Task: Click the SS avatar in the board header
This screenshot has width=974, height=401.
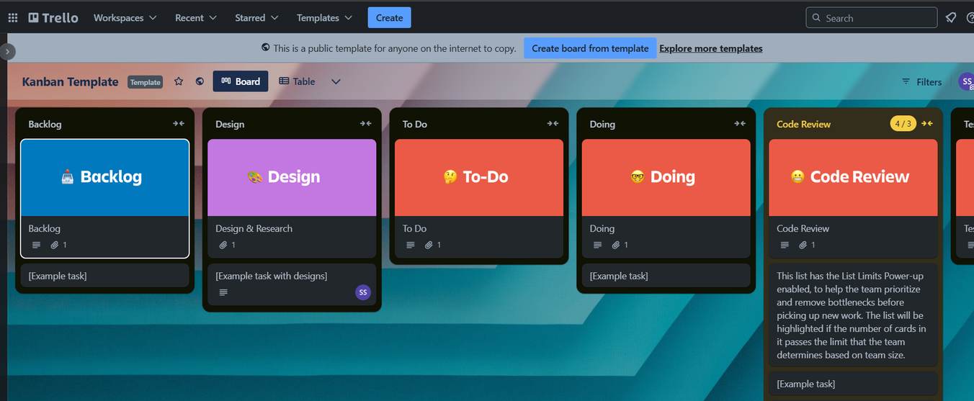Action: [966, 81]
